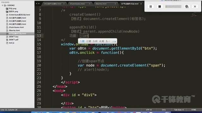Switch to the 07节点操作方法.html tab
This screenshot has height=113, width=202.
pos(130,4)
